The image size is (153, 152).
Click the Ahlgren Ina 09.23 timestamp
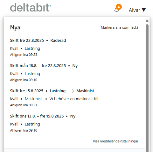point(24,55)
